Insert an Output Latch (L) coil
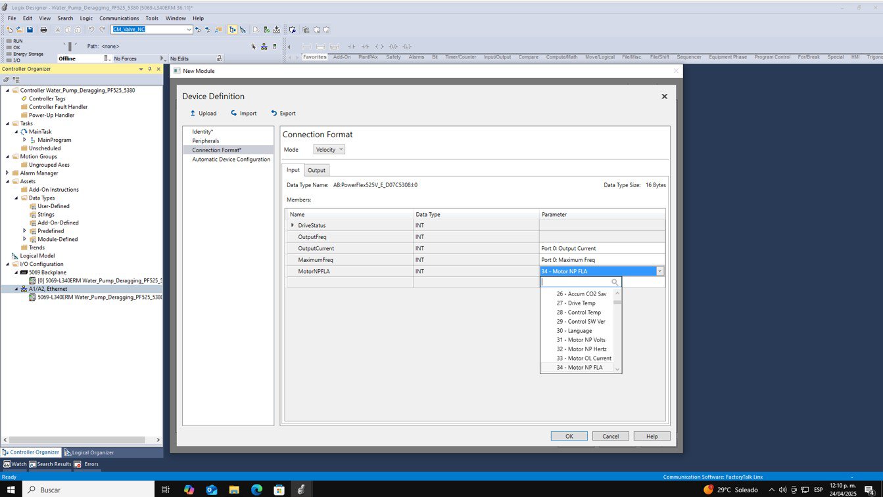Image resolution: width=883 pixels, height=497 pixels. click(407, 47)
